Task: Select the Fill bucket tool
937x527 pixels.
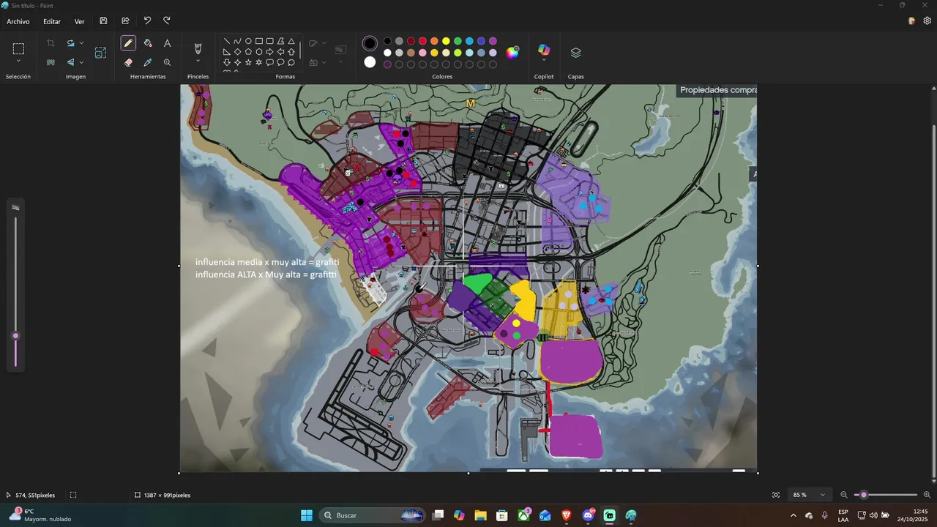Action: click(148, 43)
